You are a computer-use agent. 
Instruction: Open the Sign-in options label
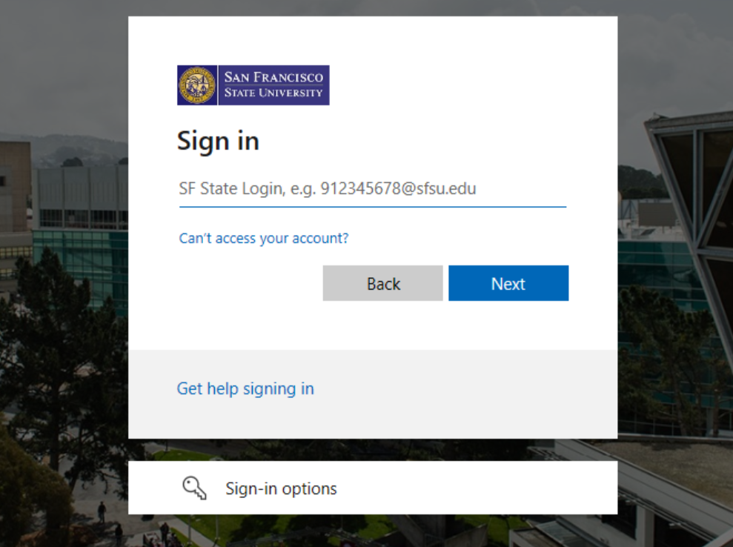click(x=281, y=488)
